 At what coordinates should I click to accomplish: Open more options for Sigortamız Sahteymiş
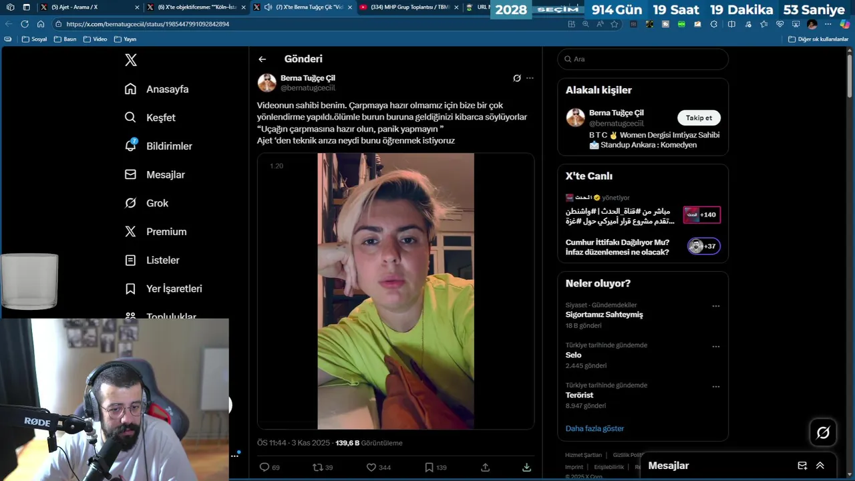point(715,307)
